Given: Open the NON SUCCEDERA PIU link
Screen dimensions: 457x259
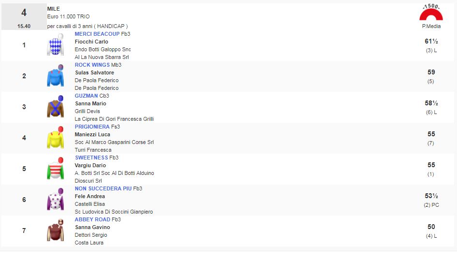Looking at the screenshot, I should tap(103, 188).
